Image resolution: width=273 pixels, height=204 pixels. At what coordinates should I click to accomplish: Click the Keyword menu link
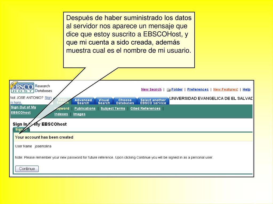coord(62,108)
